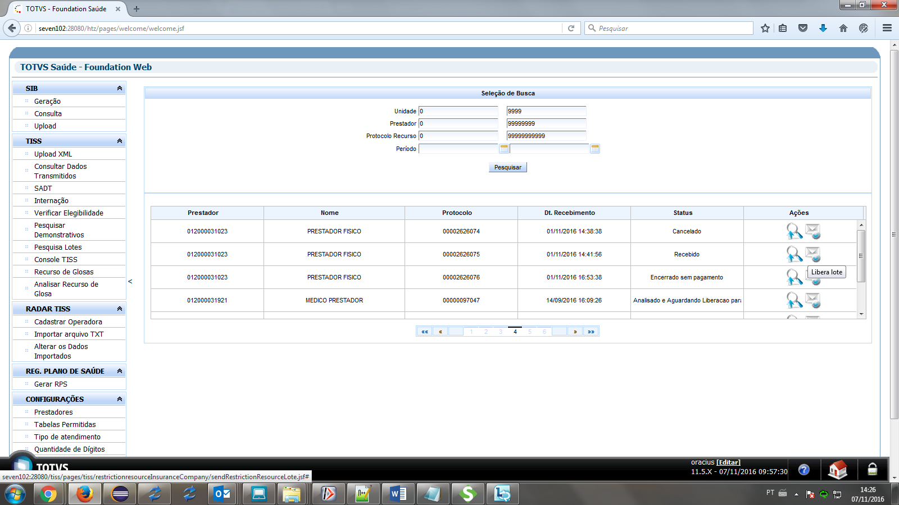Open Google Chrome from the taskbar
This screenshot has height=505, width=899.
[48, 494]
